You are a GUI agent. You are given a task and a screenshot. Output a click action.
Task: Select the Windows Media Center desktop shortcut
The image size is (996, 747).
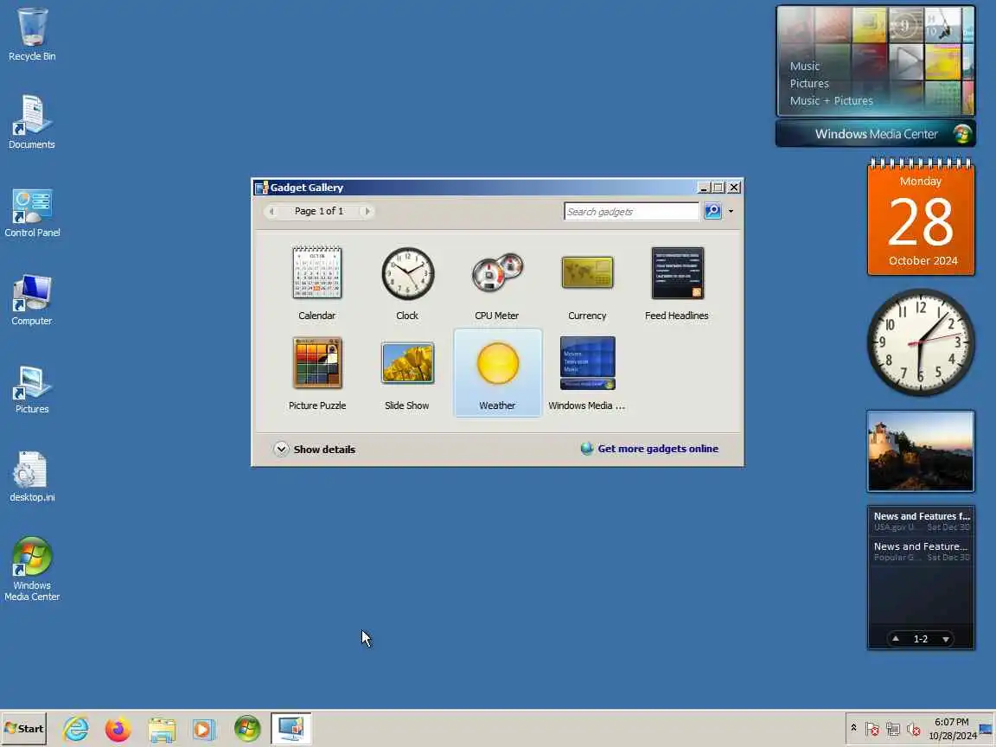(32, 569)
